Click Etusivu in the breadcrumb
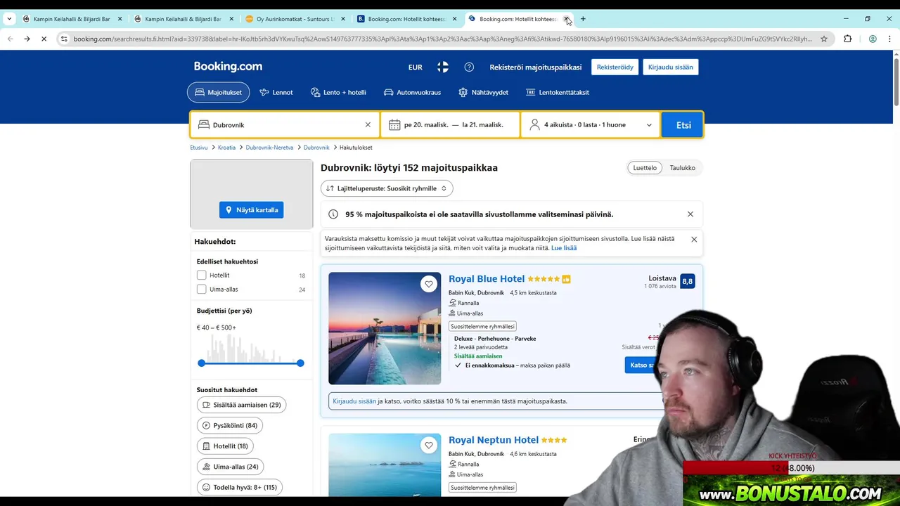Viewport: 900px width, 506px height. click(x=199, y=148)
